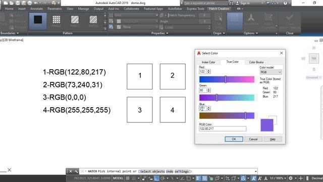Click the Red color slider bar
The width and height of the screenshot is (323, 182).
[227, 79]
